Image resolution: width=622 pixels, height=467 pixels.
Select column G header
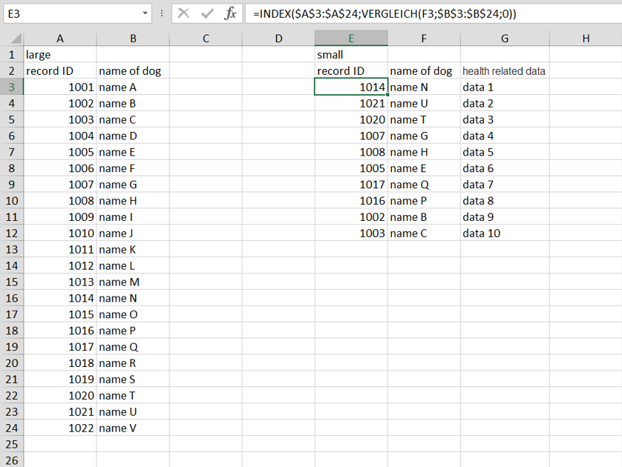[505, 39]
